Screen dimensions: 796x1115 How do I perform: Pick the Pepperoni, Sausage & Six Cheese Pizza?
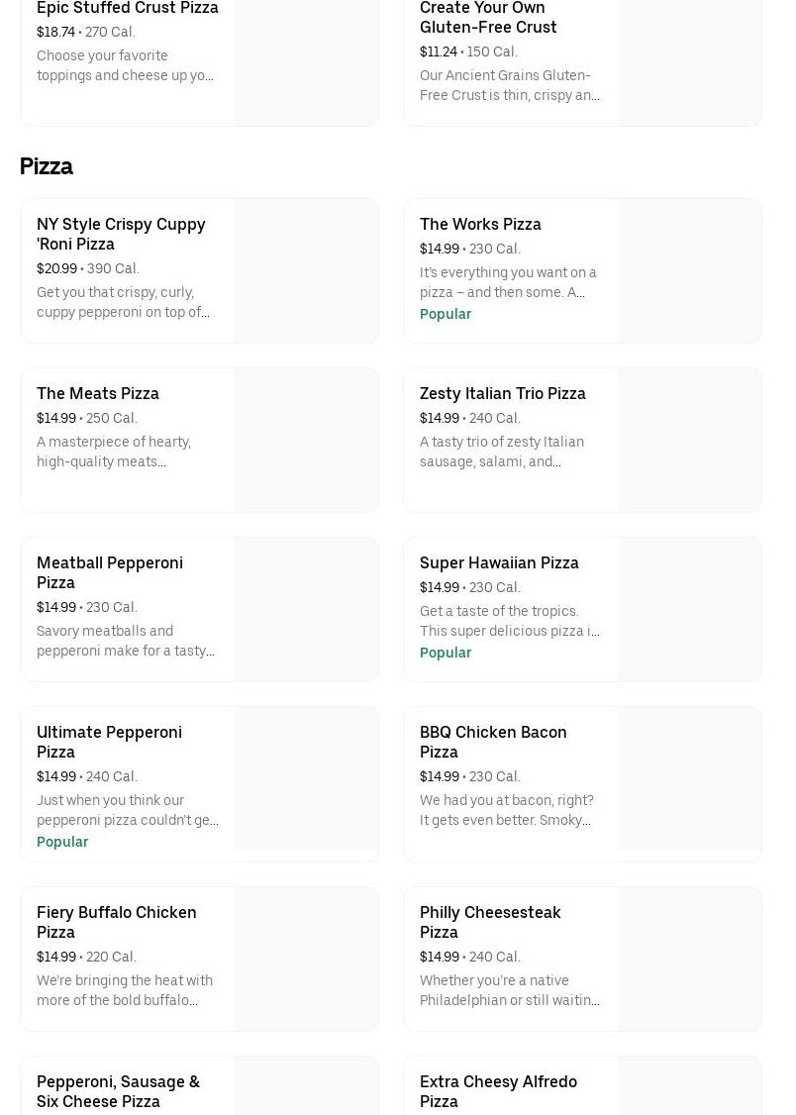pos(118,1090)
